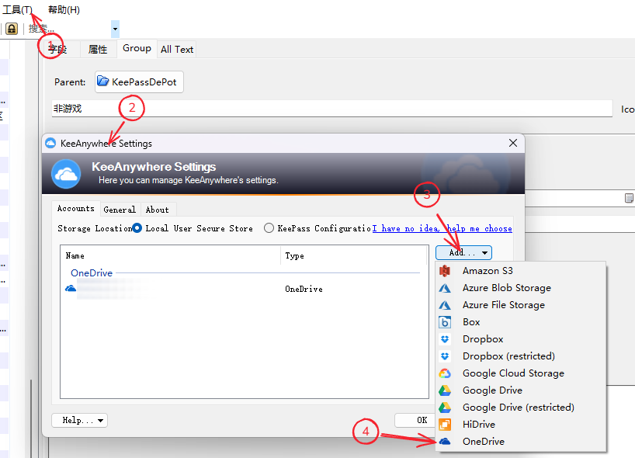Choose Google Drive menu entry

[521, 390]
